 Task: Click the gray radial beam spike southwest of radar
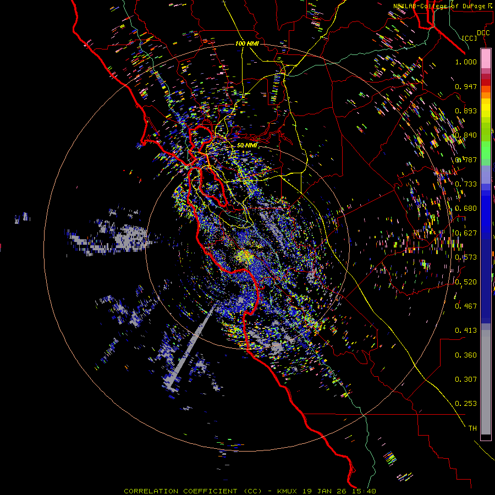193,345
